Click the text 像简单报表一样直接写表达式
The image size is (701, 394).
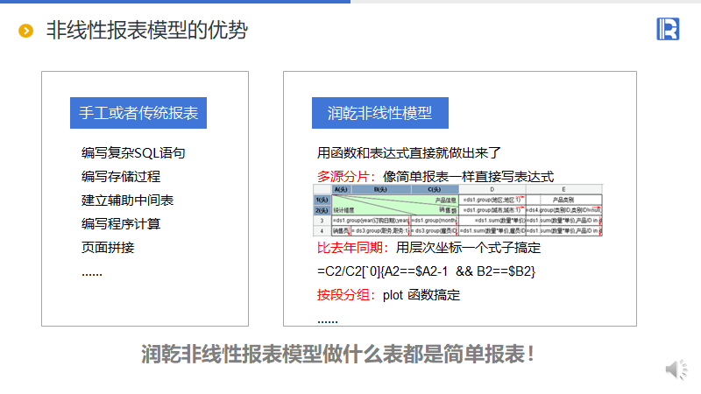468,177
